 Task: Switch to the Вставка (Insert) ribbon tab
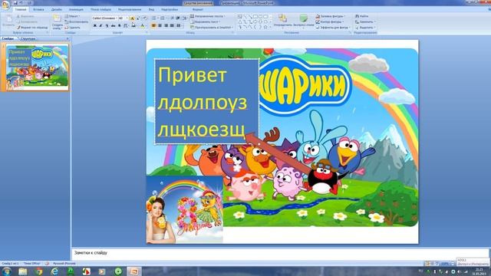pos(38,10)
